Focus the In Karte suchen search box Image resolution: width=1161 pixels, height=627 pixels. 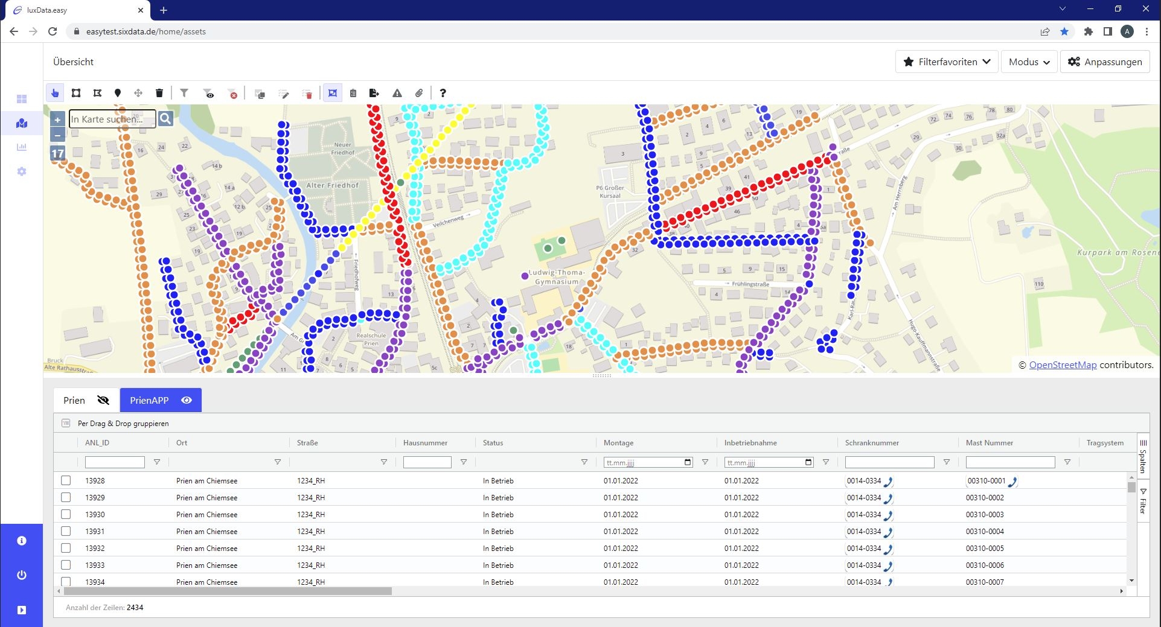(112, 119)
